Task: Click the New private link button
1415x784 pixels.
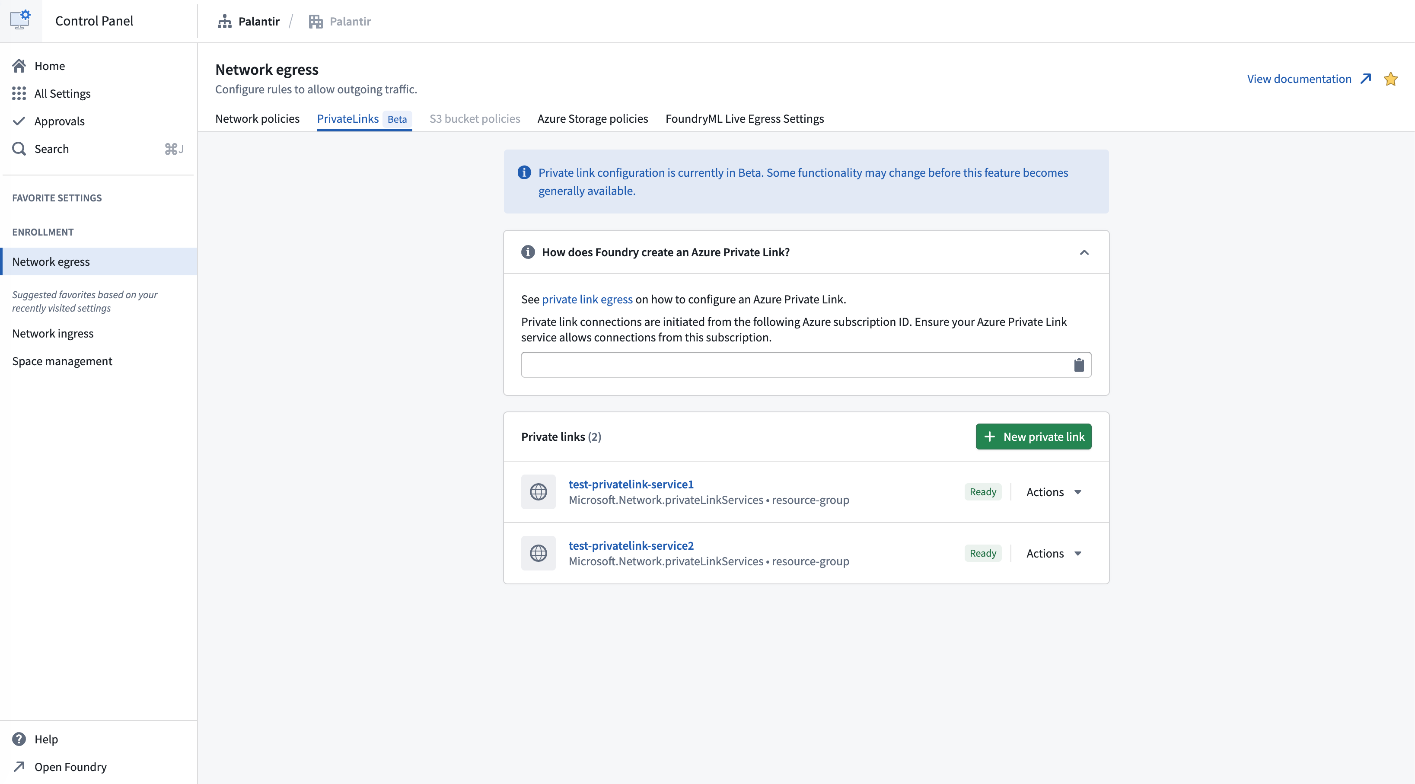Action: tap(1033, 436)
